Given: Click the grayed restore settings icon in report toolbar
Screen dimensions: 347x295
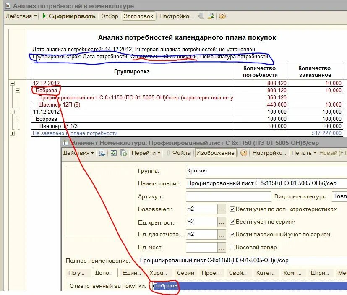Looking at the screenshot, I should tap(201, 16).
